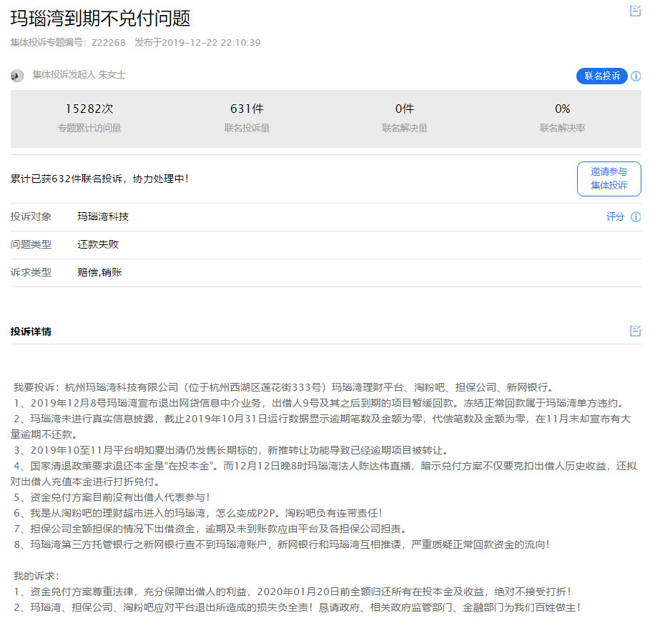The height and width of the screenshot is (628, 650).
Task: Click the label 联名解决率
Action: click(x=563, y=128)
